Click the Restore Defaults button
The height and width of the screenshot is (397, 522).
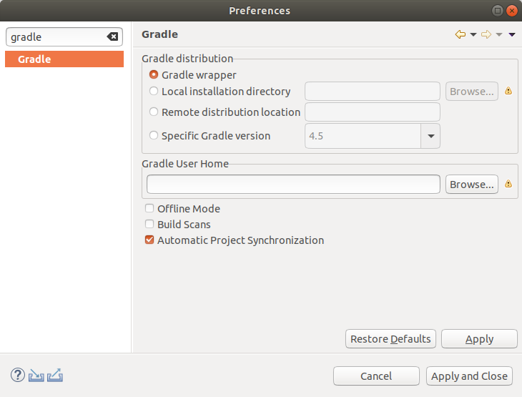click(390, 339)
